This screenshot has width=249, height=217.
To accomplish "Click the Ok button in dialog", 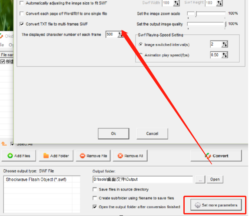I will pos(113,134).
